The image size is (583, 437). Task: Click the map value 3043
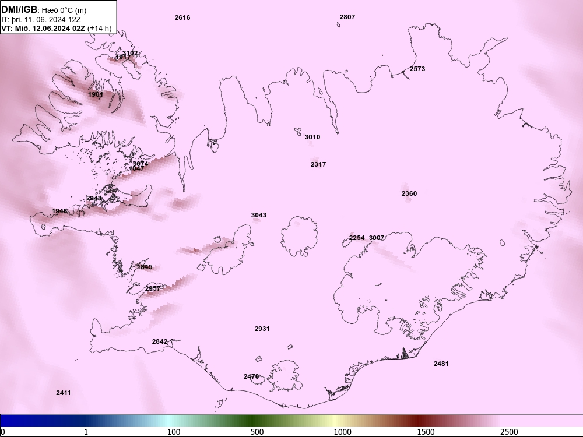point(259,215)
